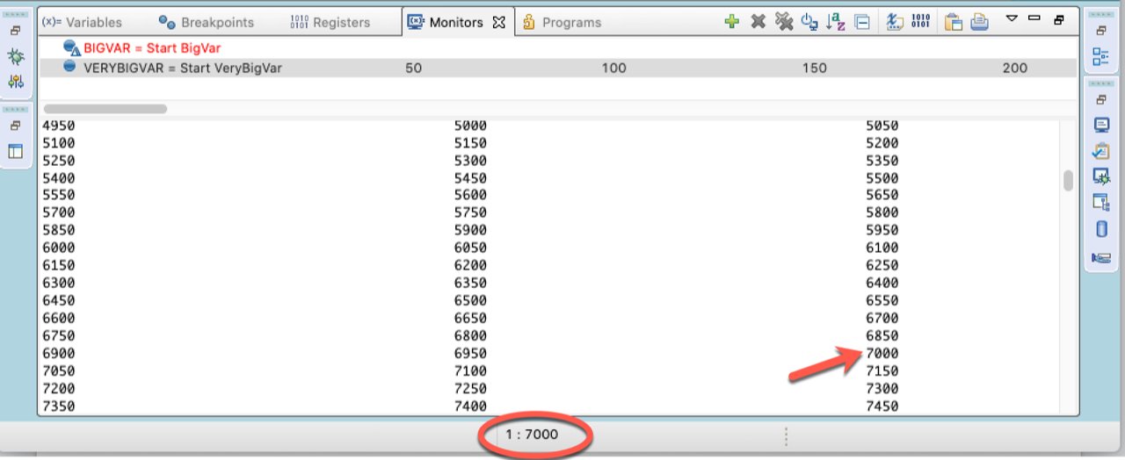
Task: Click the single gray X Remove Monitor icon
Action: click(x=758, y=22)
